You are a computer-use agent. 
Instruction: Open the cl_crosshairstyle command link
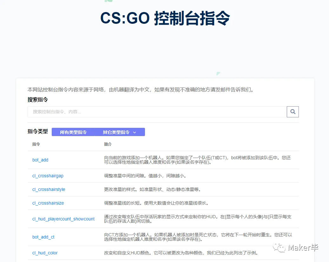[49, 189]
